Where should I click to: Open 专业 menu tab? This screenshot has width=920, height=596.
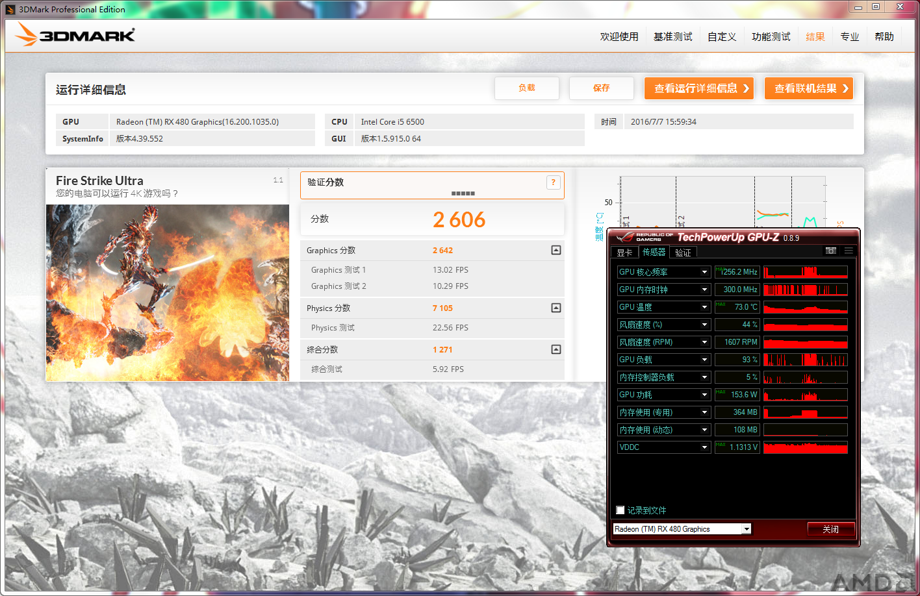point(850,37)
